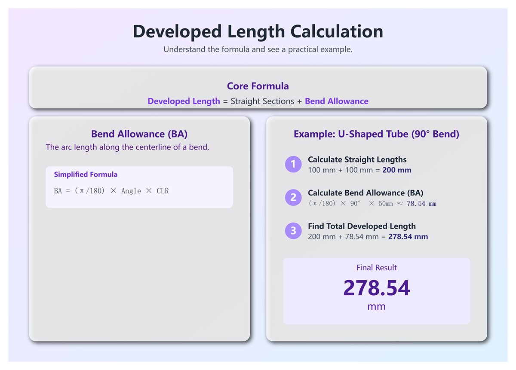Click the arc length description under Bend Allowance
The image size is (516, 370).
click(127, 147)
